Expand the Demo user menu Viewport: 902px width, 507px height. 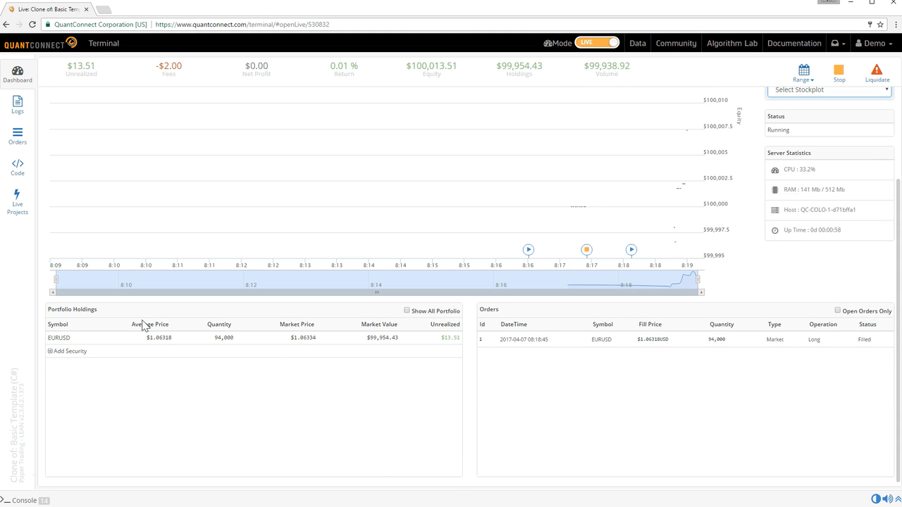pos(874,44)
